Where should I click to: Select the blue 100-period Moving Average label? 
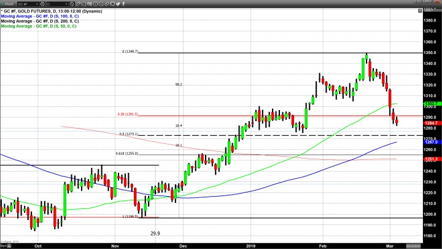(x=40, y=17)
